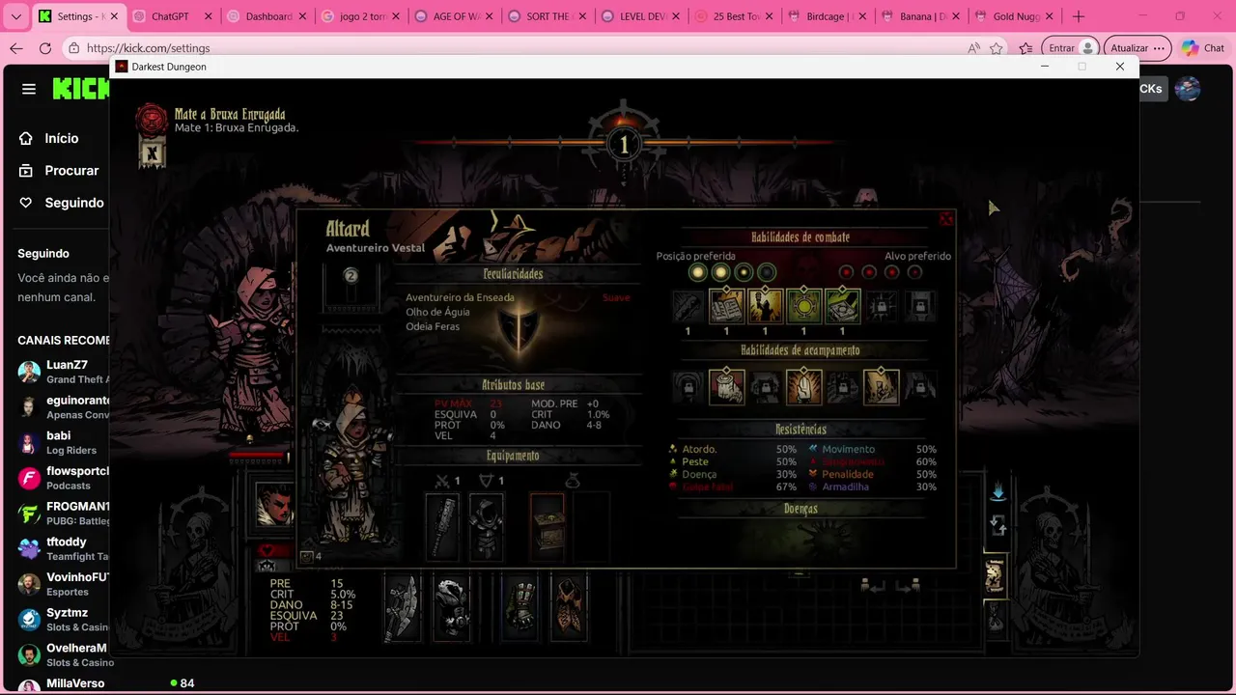
Task: Click the blue flame pass-turn icon
Action: click(997, 492)
